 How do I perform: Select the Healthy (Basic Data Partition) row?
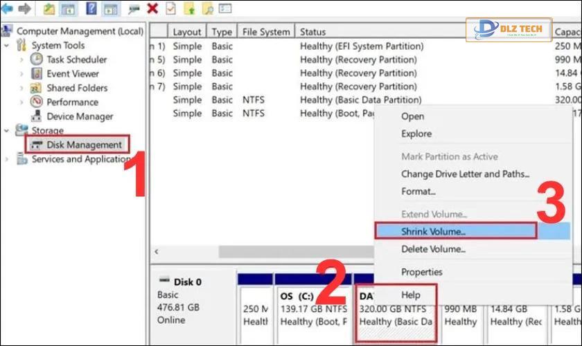pyautogui.click(x=361, y=100)
